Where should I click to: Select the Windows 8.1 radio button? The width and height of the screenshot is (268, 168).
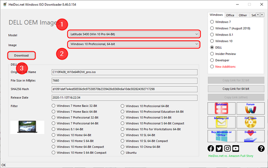pos(212,35)
